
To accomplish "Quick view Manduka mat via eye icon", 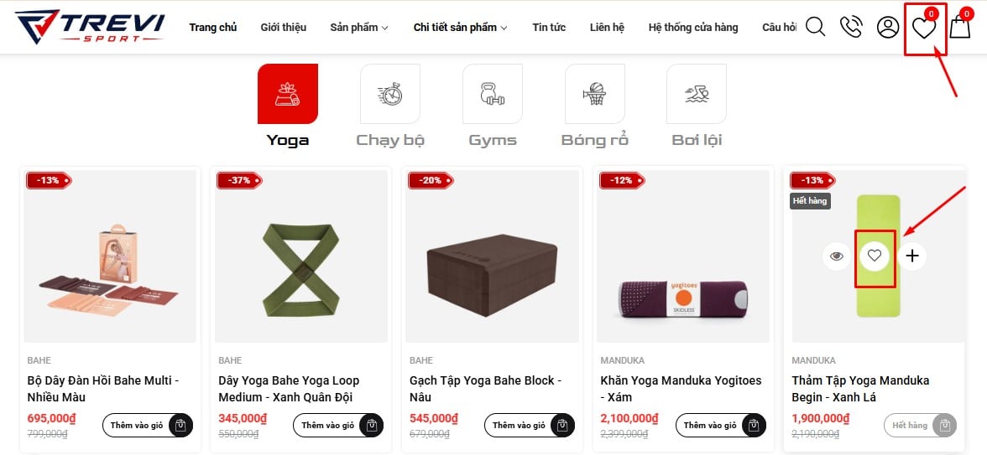I will pyautogui.click(x=837, y=256).
